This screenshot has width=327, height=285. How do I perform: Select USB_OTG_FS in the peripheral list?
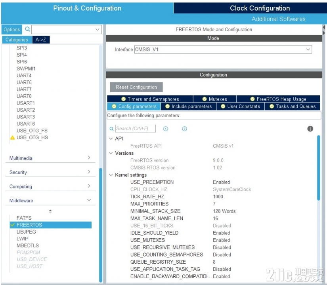pyautogui.click(x=32, y=131)
